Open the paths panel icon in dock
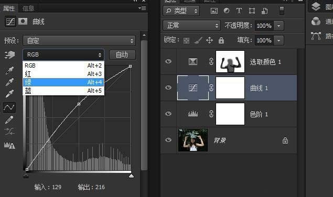The height and width of the screenshot is (197, 333). tap(316, 36)
